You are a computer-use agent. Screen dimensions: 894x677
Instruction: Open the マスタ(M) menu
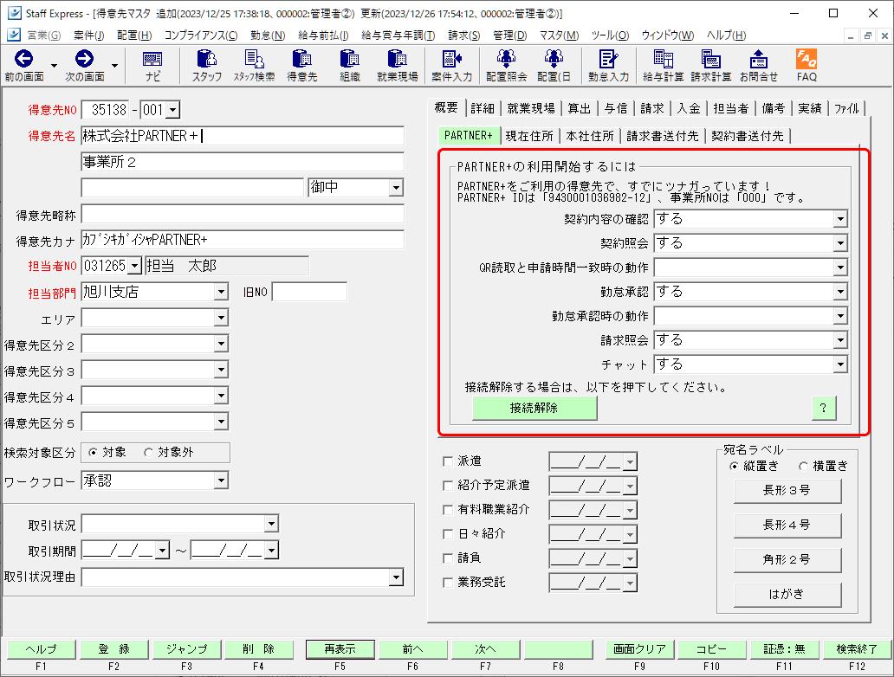pyautogui.click(x=559, y=35)
